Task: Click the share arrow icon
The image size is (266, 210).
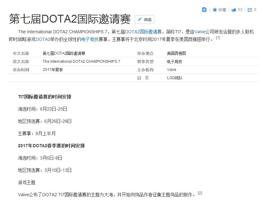Action: pos(250,10)
